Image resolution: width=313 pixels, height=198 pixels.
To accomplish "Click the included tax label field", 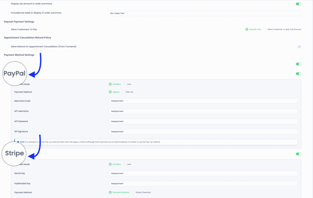I will (x=204, y=13).
